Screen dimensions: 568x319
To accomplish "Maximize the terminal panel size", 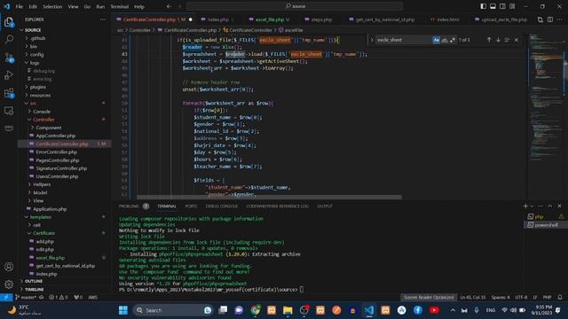I will (x=550, y=206).
